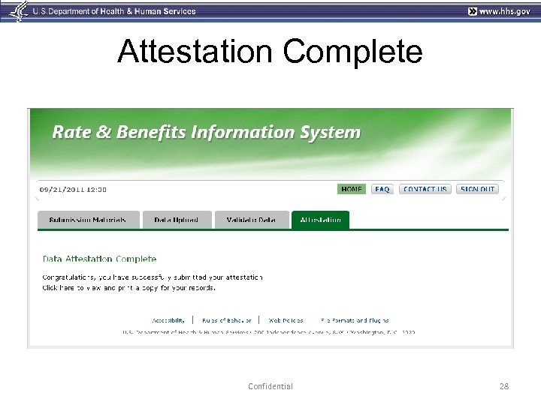Open the www.hhs.gov link
Viewport: 541px width, 405px height.
(x=504, y=11)
